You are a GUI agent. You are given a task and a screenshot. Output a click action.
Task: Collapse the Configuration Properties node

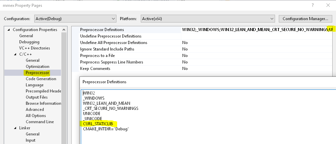pos(9,30)
